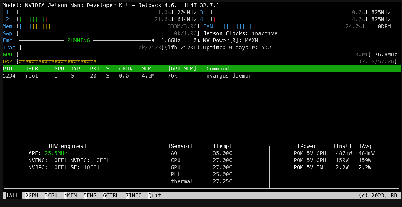Click the [Sensor] column title
The image size is (402, 207).
(181, 146)
